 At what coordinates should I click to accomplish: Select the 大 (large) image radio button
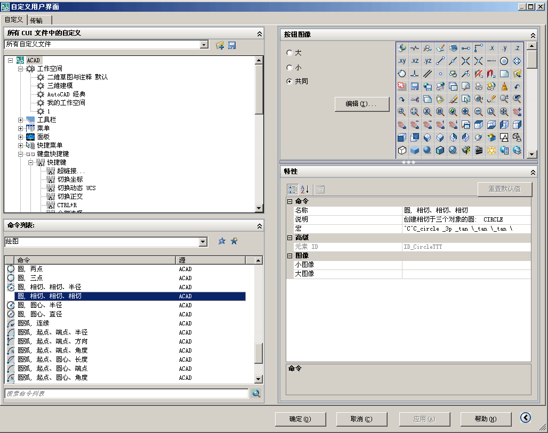click(x=289, y=53)
